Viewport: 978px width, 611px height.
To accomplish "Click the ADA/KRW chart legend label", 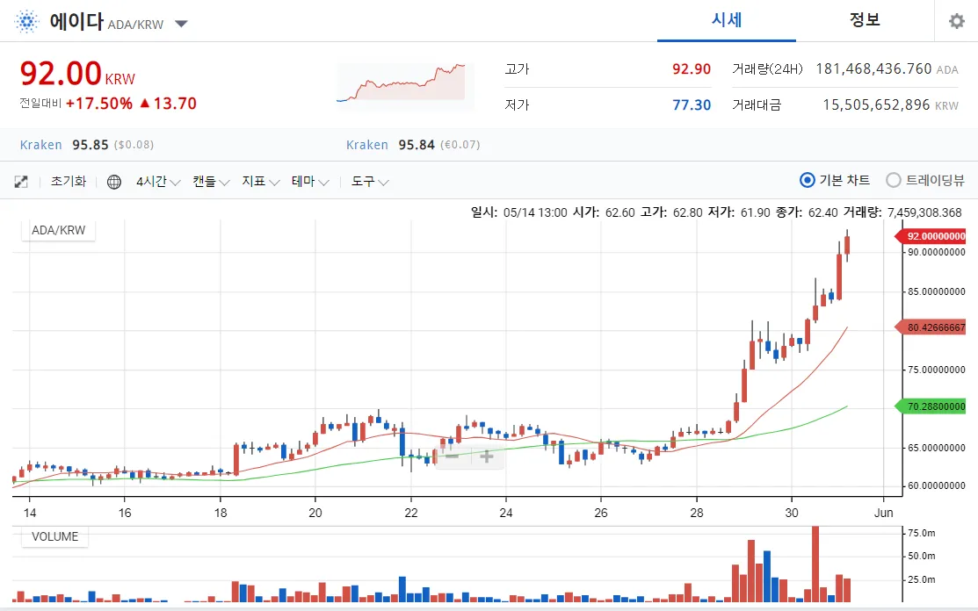I will click(59, 231).
